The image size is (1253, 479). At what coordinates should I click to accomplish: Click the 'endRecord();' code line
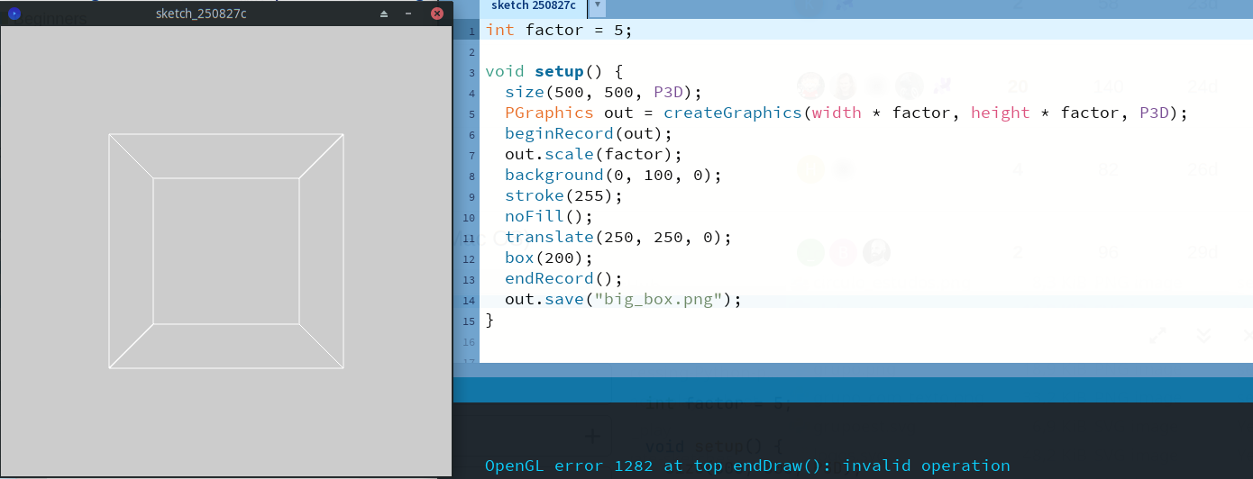pyautogui.click(x=563, y=278)
